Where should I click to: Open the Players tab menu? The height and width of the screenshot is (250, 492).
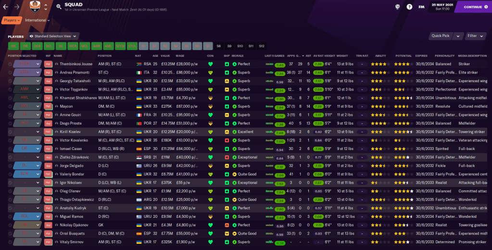click(x=12, y=20)
